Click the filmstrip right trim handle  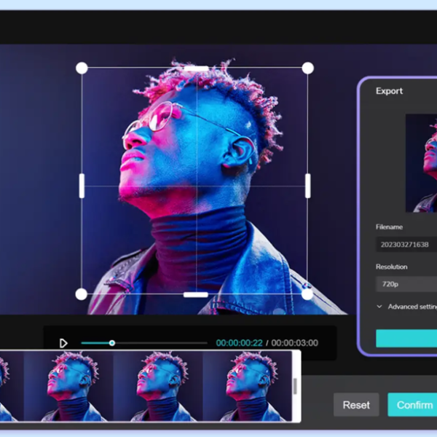(296, 386)
